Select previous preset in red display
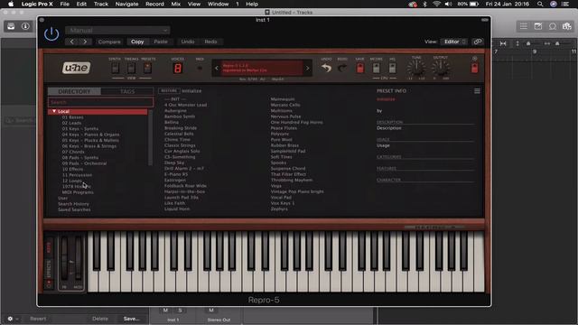The height and width of the screenshot is (325, 578). point(217,69)
